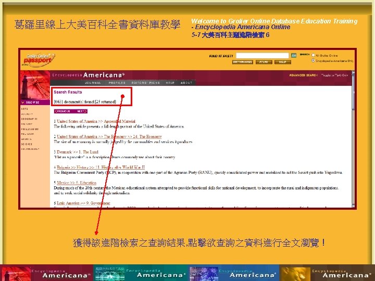This screenshot has height=281, width=375.
Task: Hit the green GO search button
Action: point(294,56)
